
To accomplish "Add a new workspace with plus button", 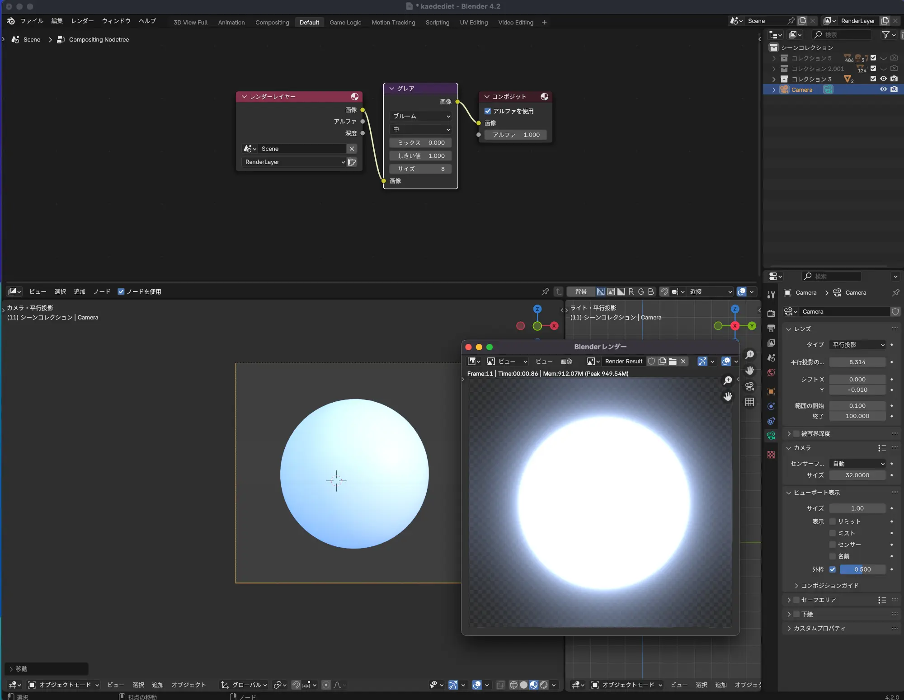I will pyautogui.click(x=544, y=22).
